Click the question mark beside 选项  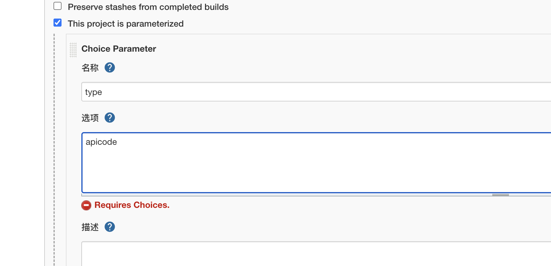pyautogui.click(x=109, y=118)
